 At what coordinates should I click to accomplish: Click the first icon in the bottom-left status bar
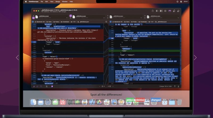point(34,86)
